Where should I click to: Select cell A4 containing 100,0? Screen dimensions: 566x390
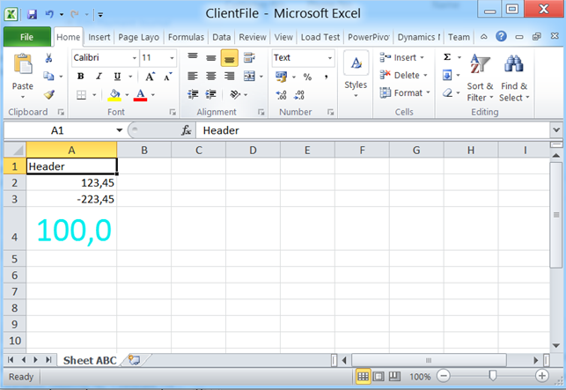pos(71,231)
